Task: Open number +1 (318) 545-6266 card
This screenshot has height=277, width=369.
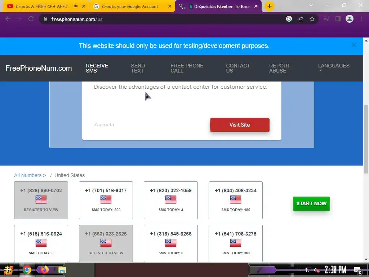Action: [x=171, y=243]
